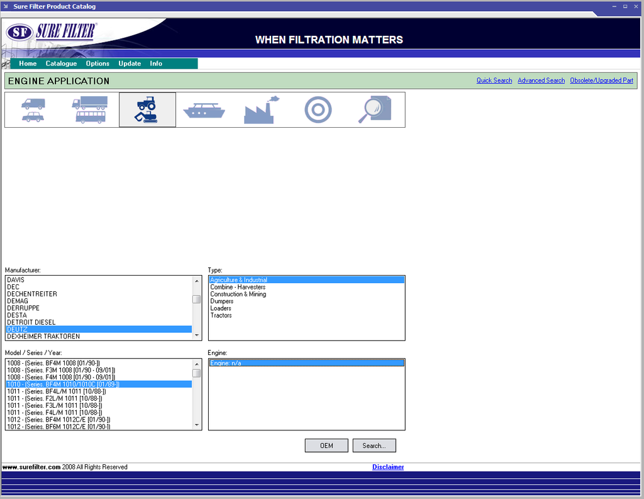Maximize the Sure Filter catalog window
This screenshot has width=644, height=499.
625,6
